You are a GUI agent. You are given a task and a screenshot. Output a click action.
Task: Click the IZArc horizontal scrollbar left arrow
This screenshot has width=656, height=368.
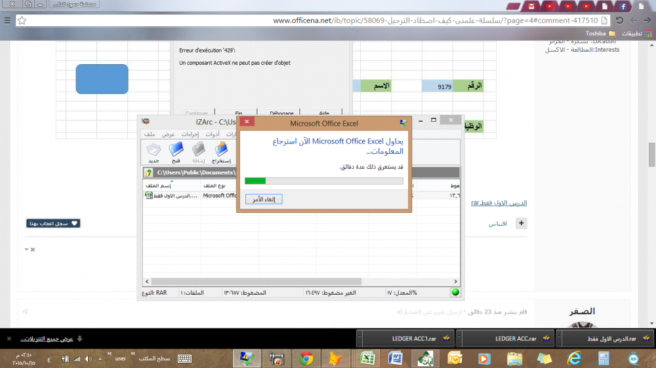pyautogui.click(x=147, y=282)
